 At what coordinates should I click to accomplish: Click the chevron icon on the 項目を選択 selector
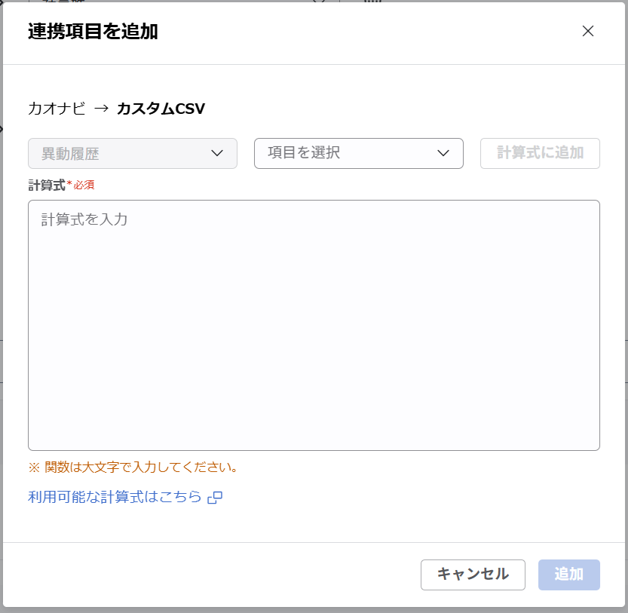pyautogui.click(x=444, y=153)
